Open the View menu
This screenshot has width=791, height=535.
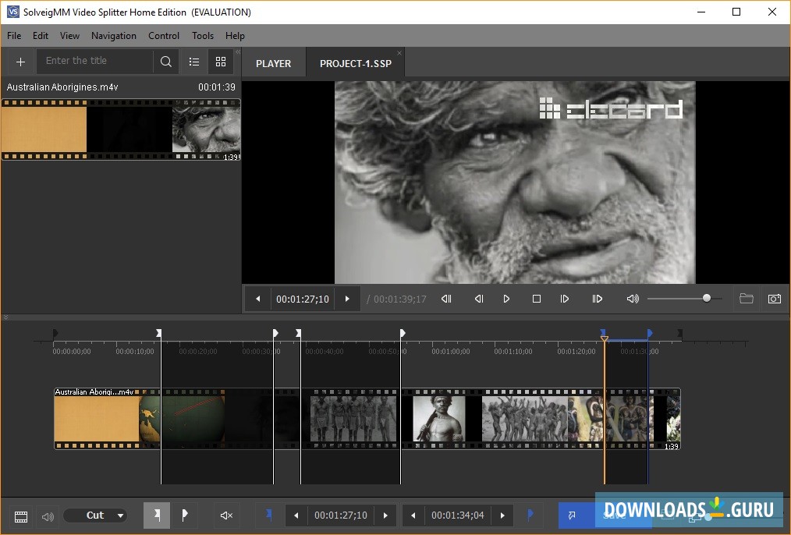(x=69, y=36)
